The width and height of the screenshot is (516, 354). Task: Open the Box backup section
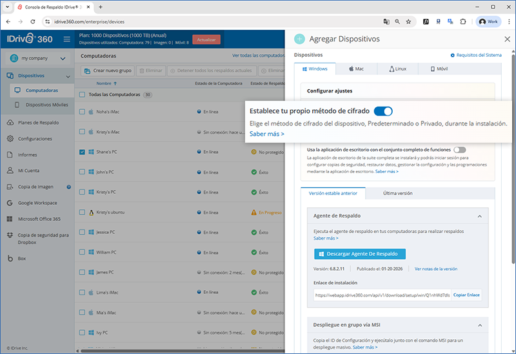coord(21,258)
